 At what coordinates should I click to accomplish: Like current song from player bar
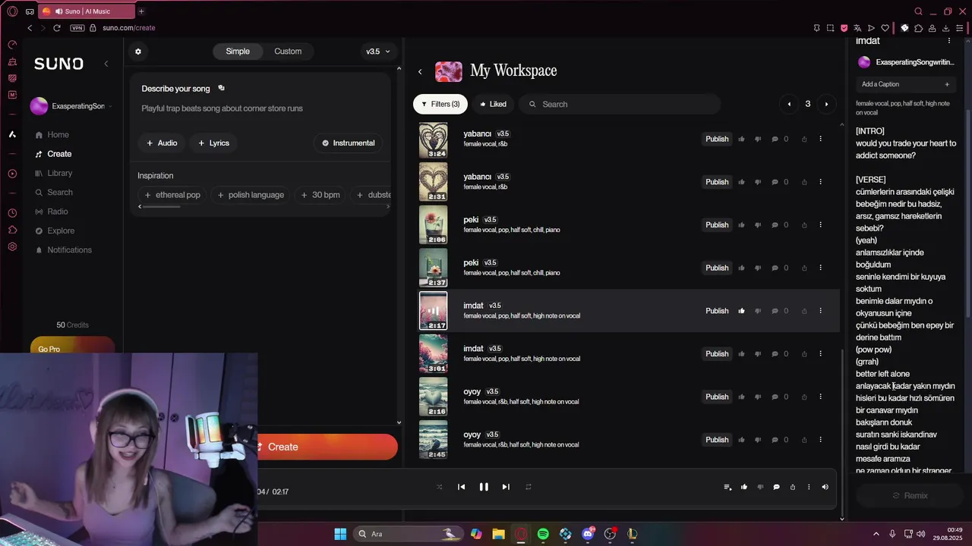point(744,487)
